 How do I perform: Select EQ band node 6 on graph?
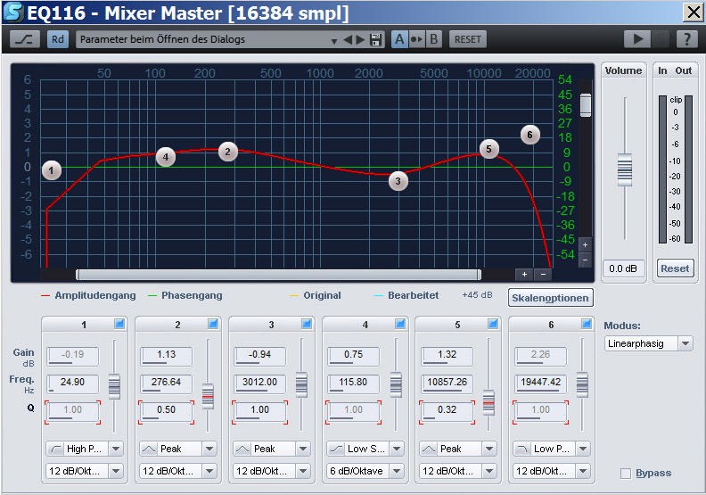tap(530, 135)
